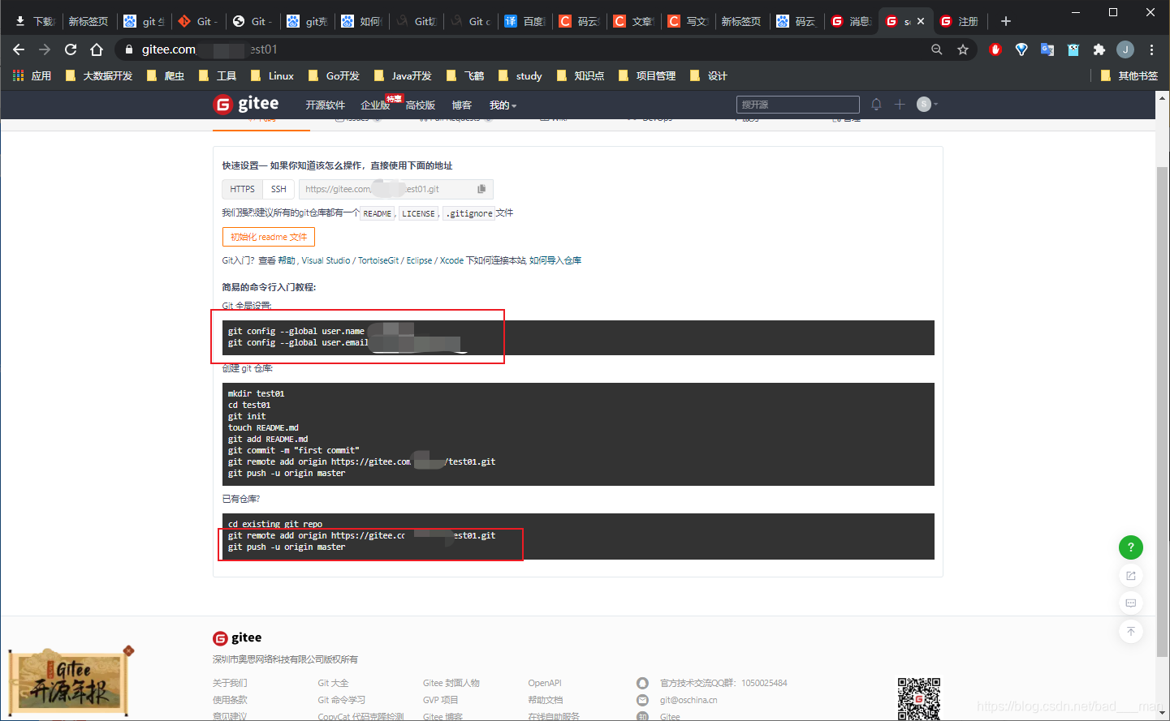Click the Gitee 开源年报 banner image
Viewport: 1170px width, 721px height.
click(71, 681)
